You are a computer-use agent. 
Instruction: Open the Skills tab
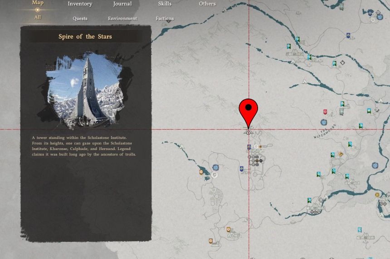coord(165,4)
